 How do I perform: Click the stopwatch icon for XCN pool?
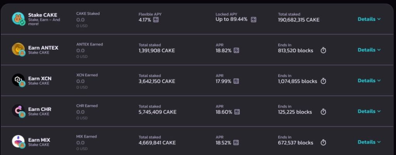[x=323, y=81]
